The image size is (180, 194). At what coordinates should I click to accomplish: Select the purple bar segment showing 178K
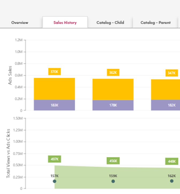pyautogui.click(x=113, y=105)
